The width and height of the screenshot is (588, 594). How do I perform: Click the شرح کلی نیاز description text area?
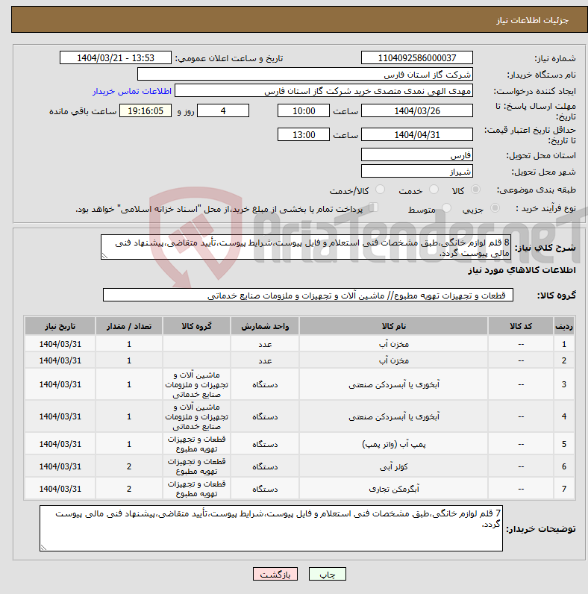(x=306, y=247)
